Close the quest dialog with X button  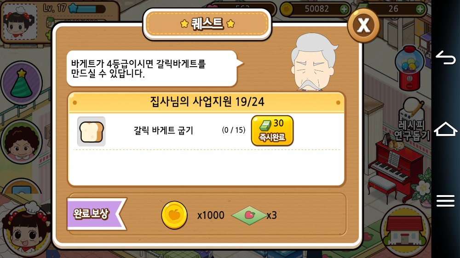pyautogui.click(x=363, y=25)
